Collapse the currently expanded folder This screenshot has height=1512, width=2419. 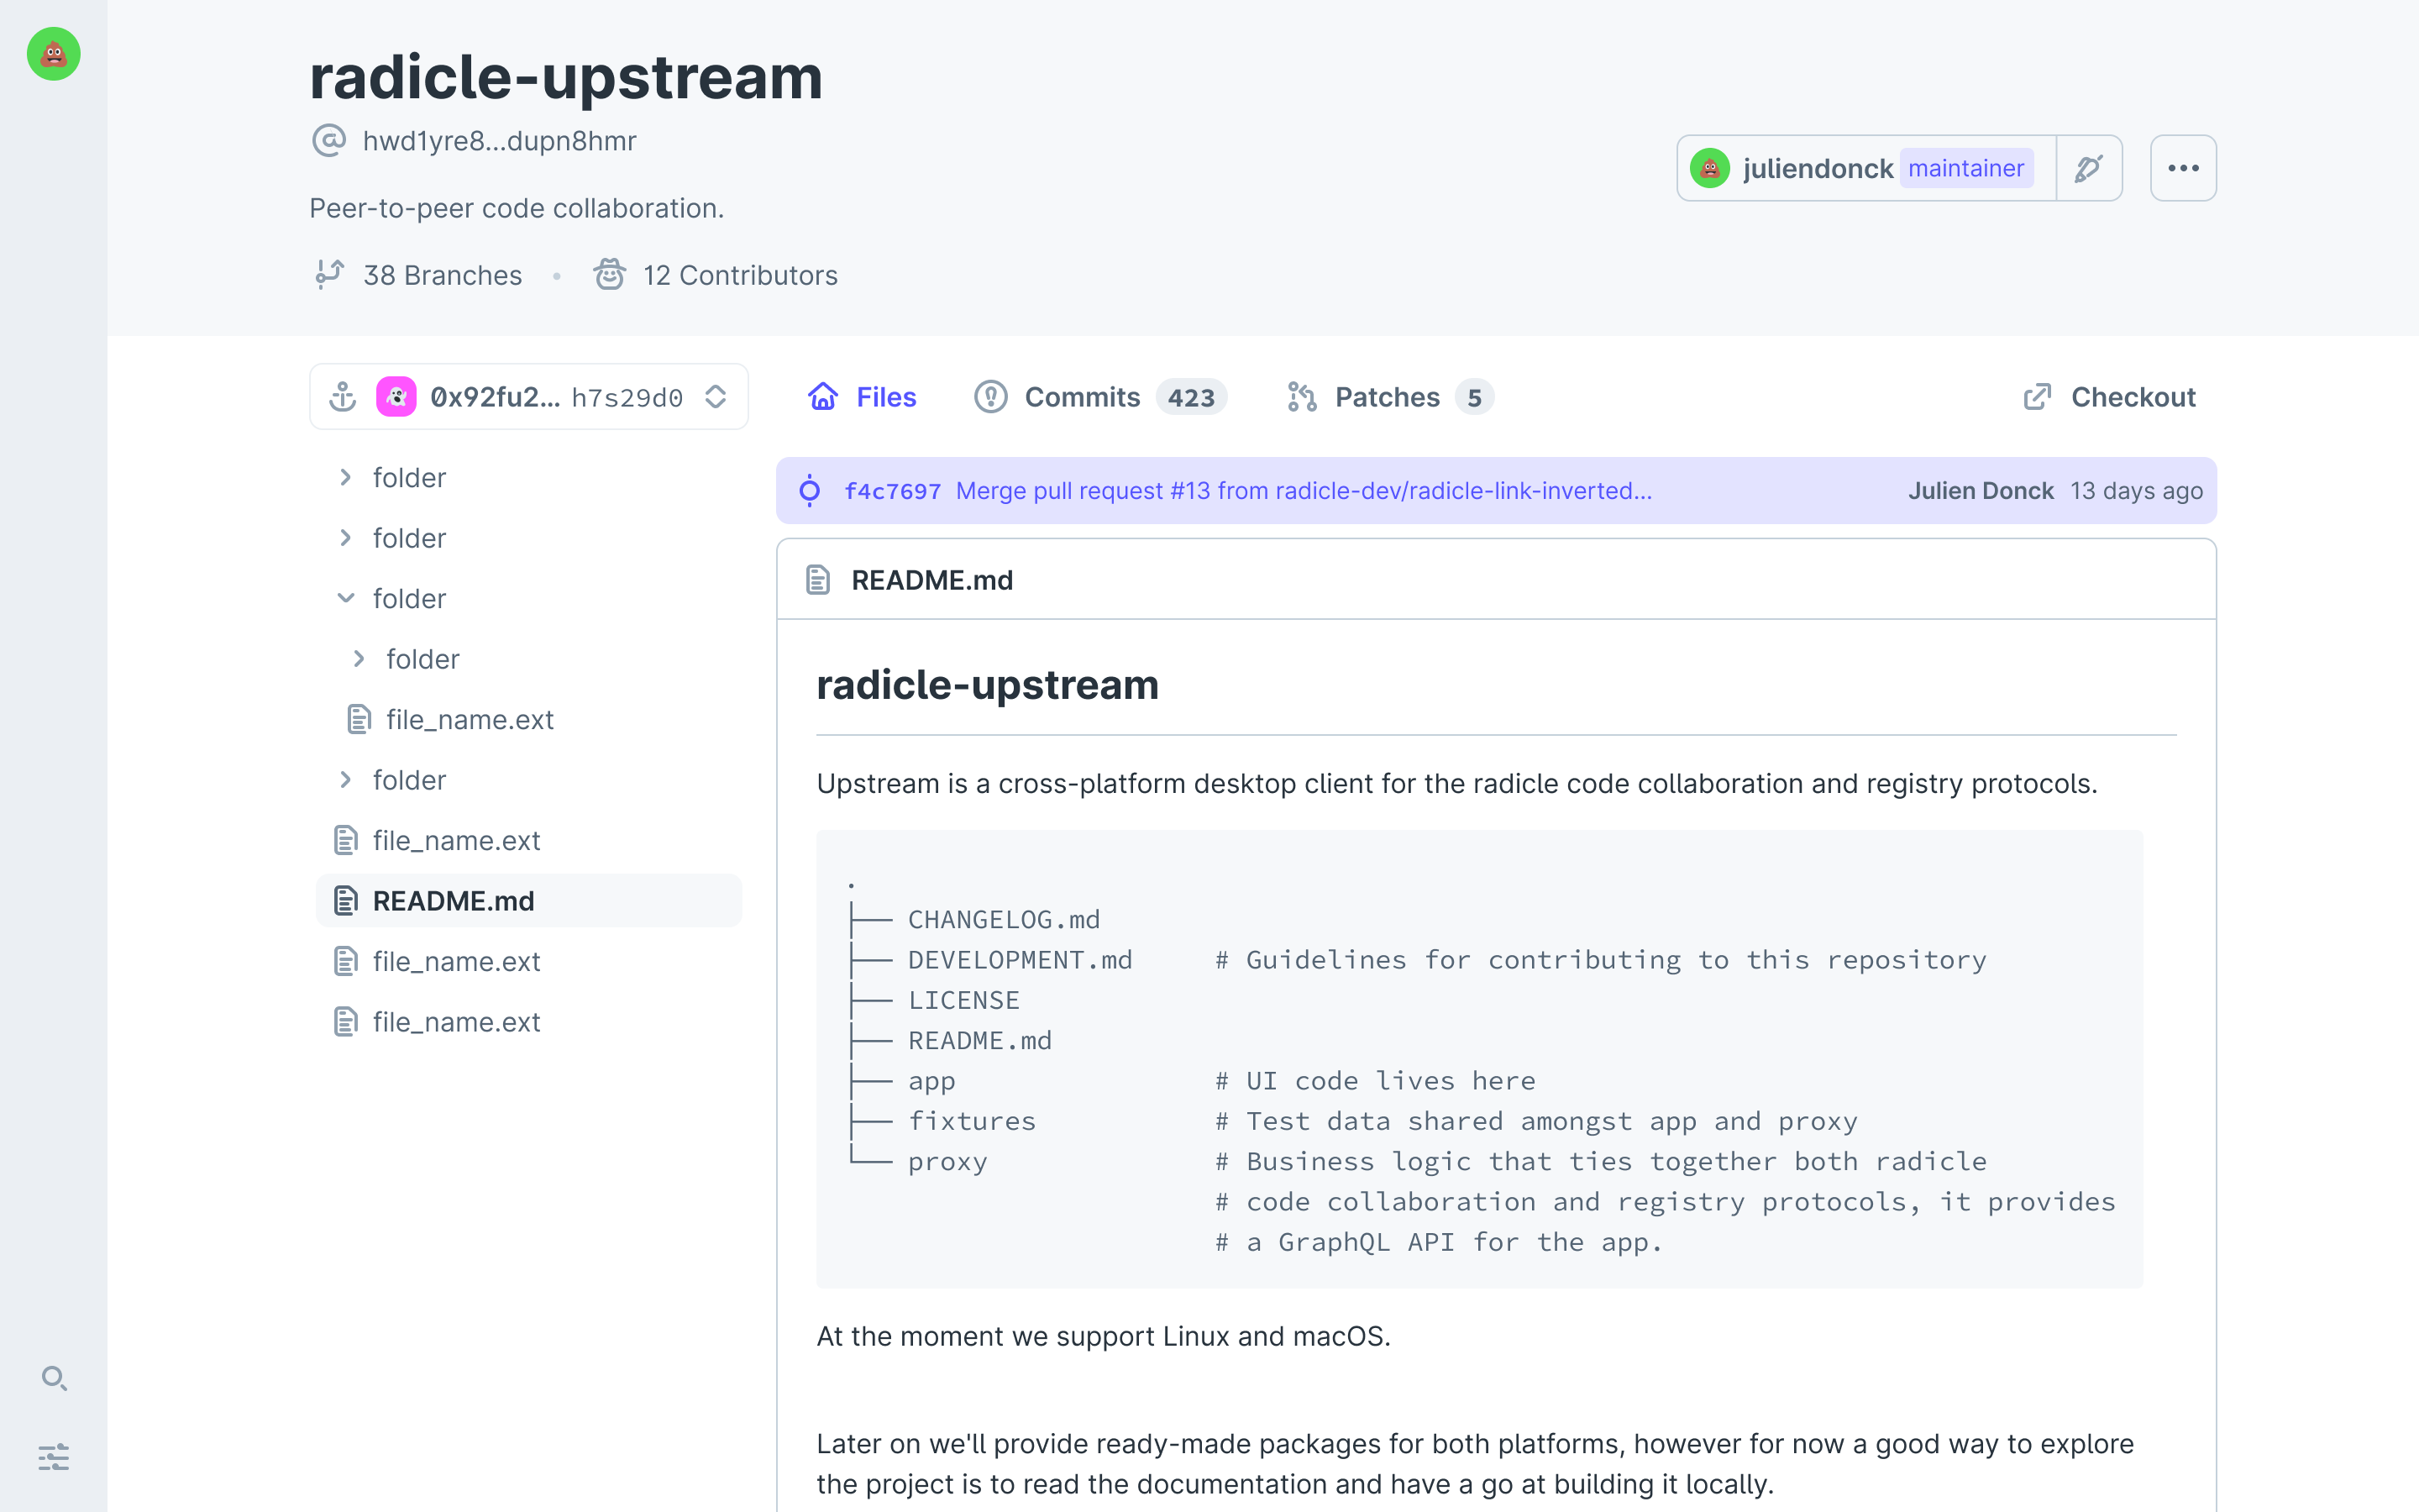pos(345,598)
